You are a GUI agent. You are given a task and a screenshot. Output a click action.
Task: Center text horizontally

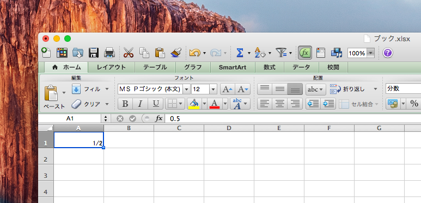(x=280, y=104)
